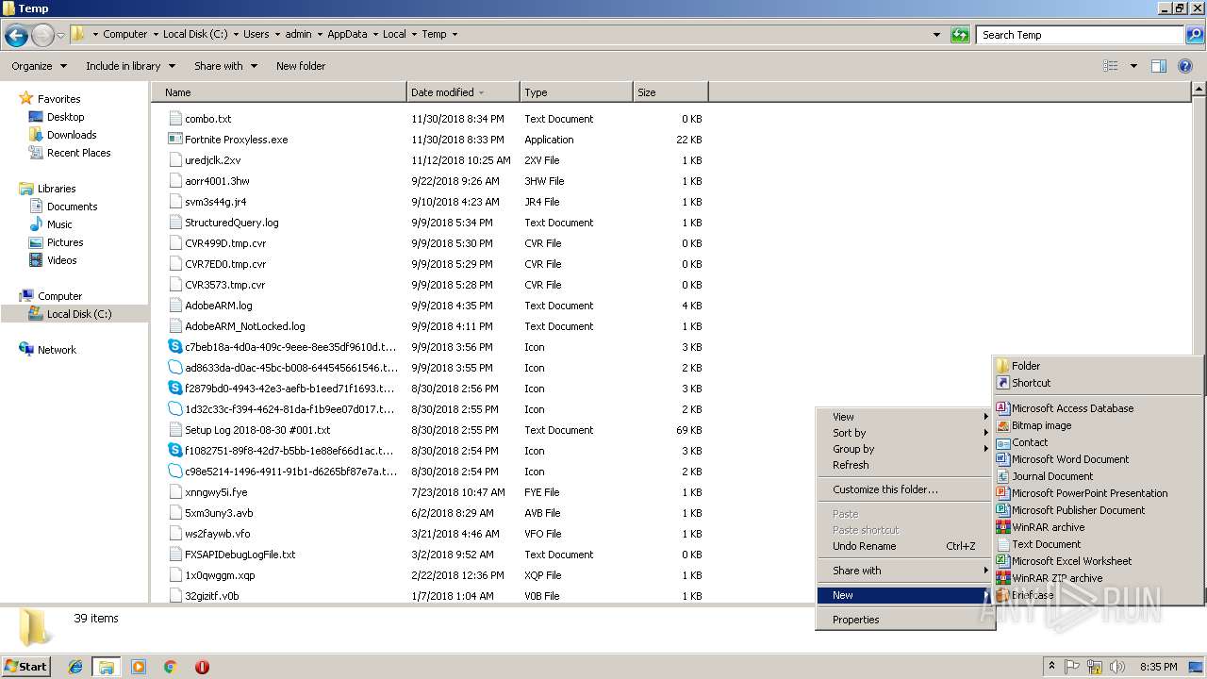Viewport: 1207px width, 679px height.
Task: Open the Documents library
Action: tap(72, 207)
